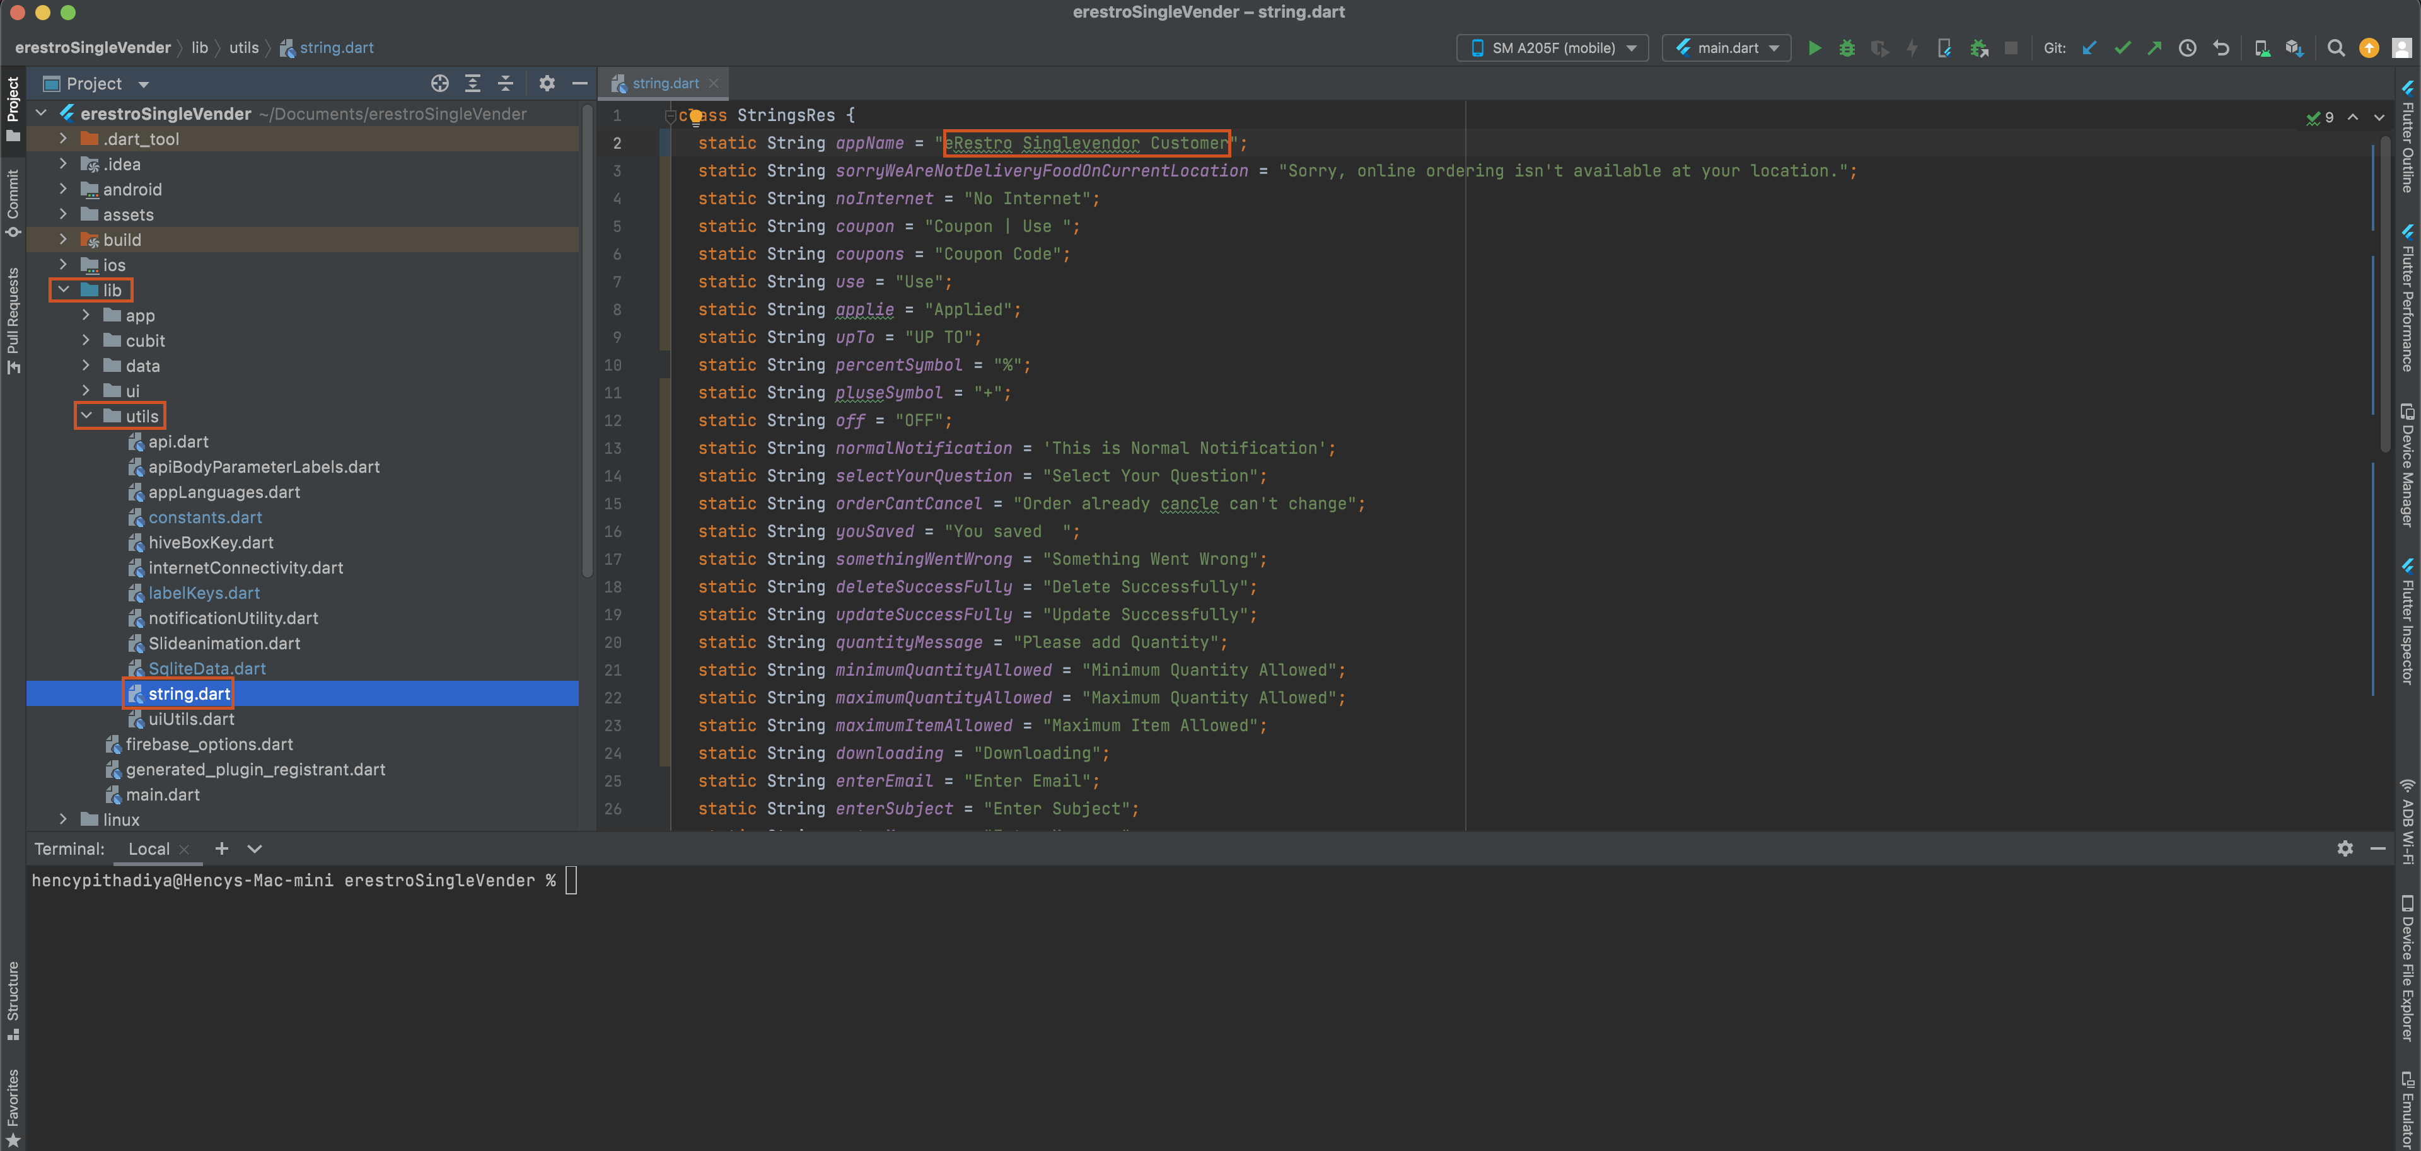Screen dimensions: 2421x1151
Task: Open Device Manager toolbar icon
Action: pyautogui.click(x=2262, y=48)
